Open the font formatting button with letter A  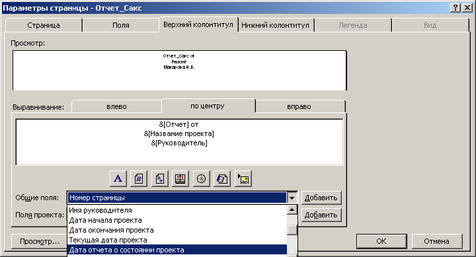[x=118, y=178]
